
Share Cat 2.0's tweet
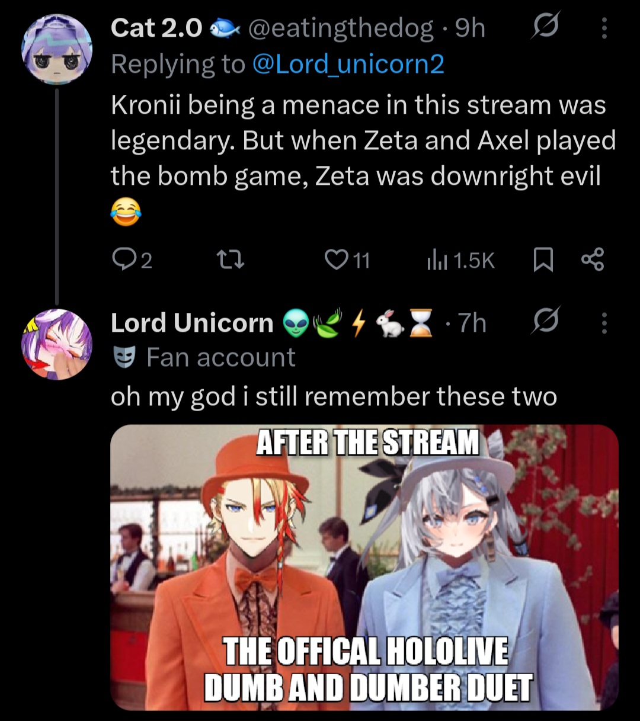point(592,260)
